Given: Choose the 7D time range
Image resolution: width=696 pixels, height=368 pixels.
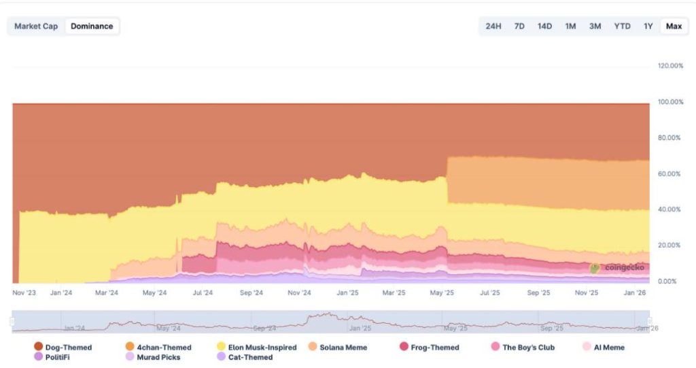Looking at the screenshot, I should [519, 27].
